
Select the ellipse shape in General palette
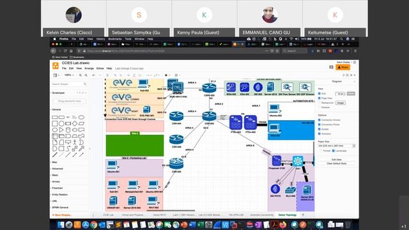(x=81, y=118)
